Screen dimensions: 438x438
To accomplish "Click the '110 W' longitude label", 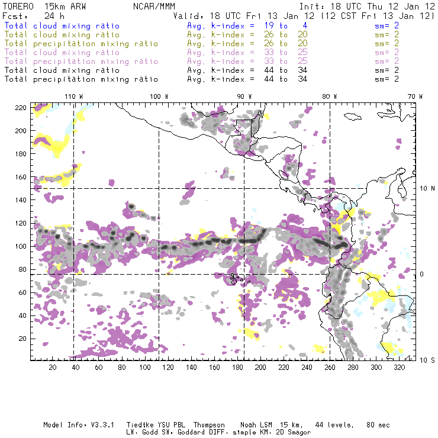I will click(74, 96).
